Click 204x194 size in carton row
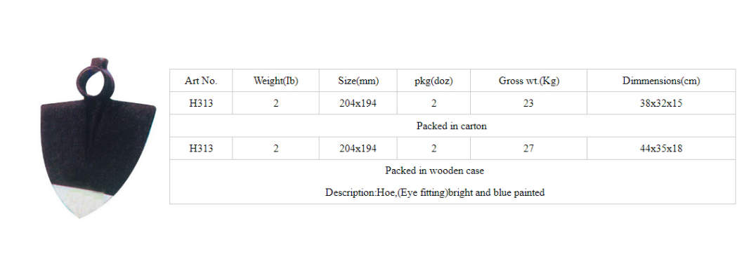The height and width of the screenshot is (273, 749). (358, 103)
